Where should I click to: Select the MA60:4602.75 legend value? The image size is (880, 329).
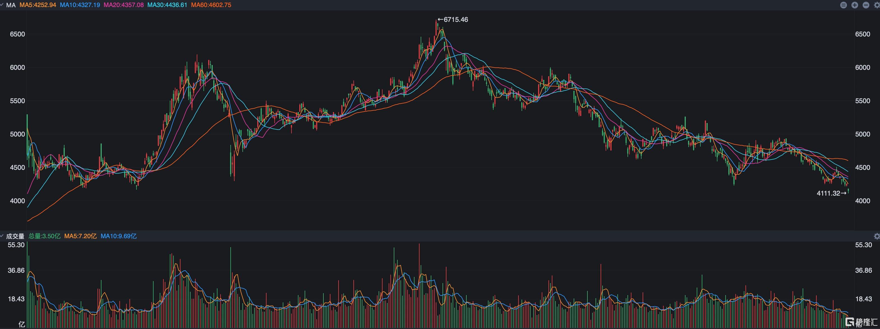pos(211,5)
